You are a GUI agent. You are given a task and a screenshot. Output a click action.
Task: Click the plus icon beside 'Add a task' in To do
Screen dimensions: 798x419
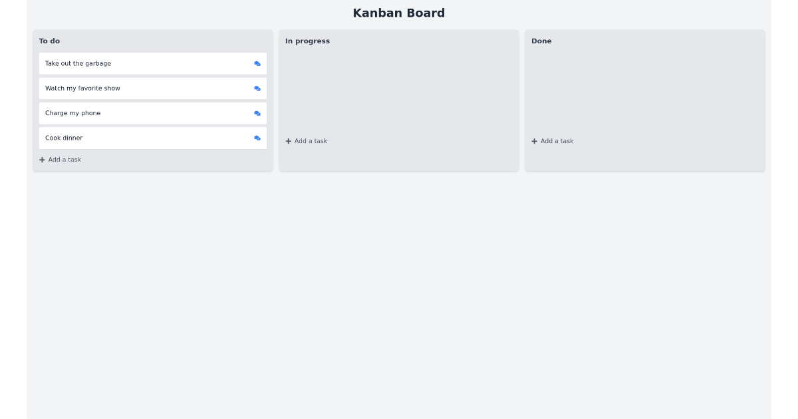(41, 159)
